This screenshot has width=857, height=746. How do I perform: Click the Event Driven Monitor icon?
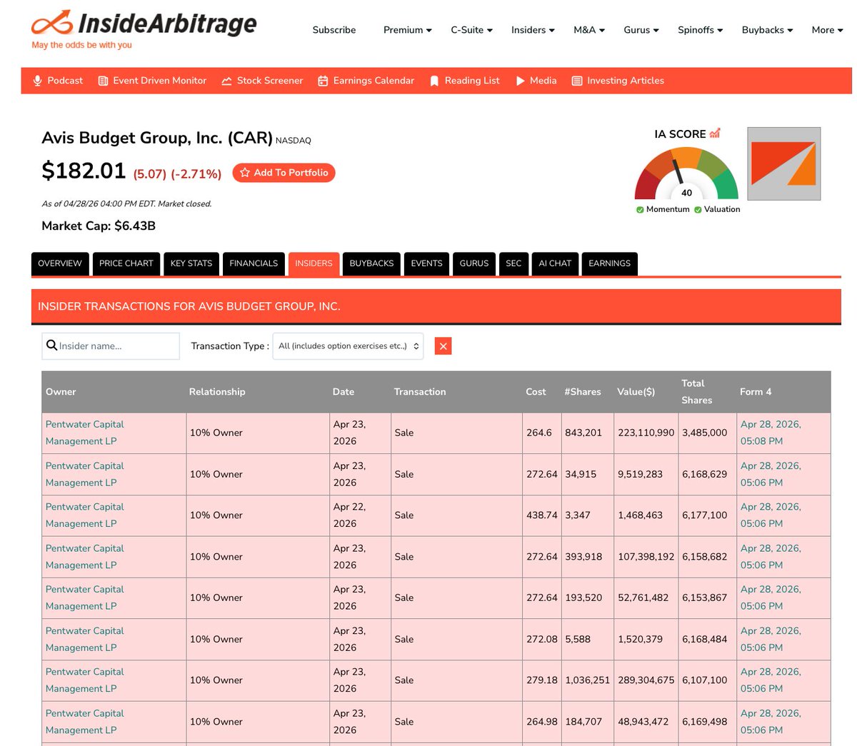[x=103, y=81]
